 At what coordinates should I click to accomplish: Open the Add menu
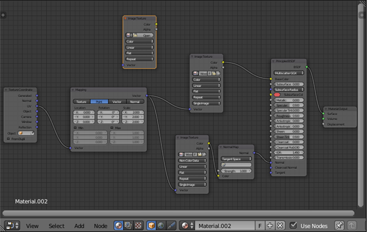[79, 226]
